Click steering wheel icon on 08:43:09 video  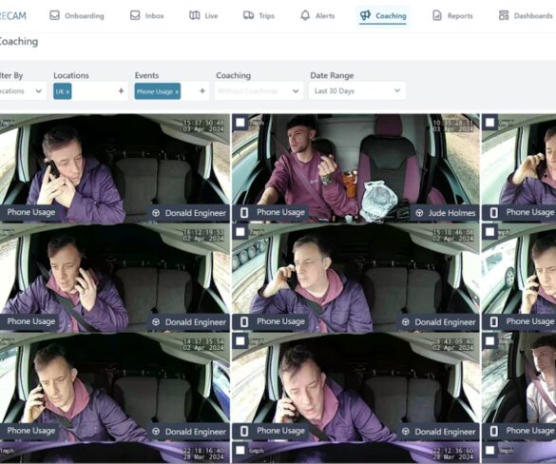click(x=406, y=432)
